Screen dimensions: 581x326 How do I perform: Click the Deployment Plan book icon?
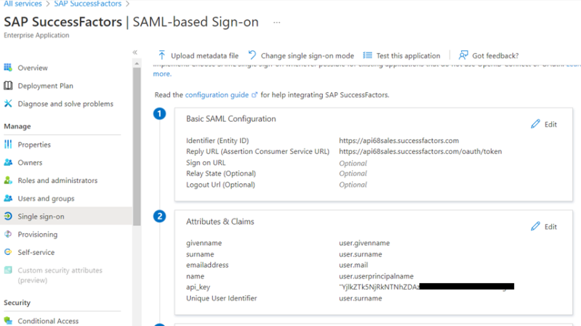8,86
